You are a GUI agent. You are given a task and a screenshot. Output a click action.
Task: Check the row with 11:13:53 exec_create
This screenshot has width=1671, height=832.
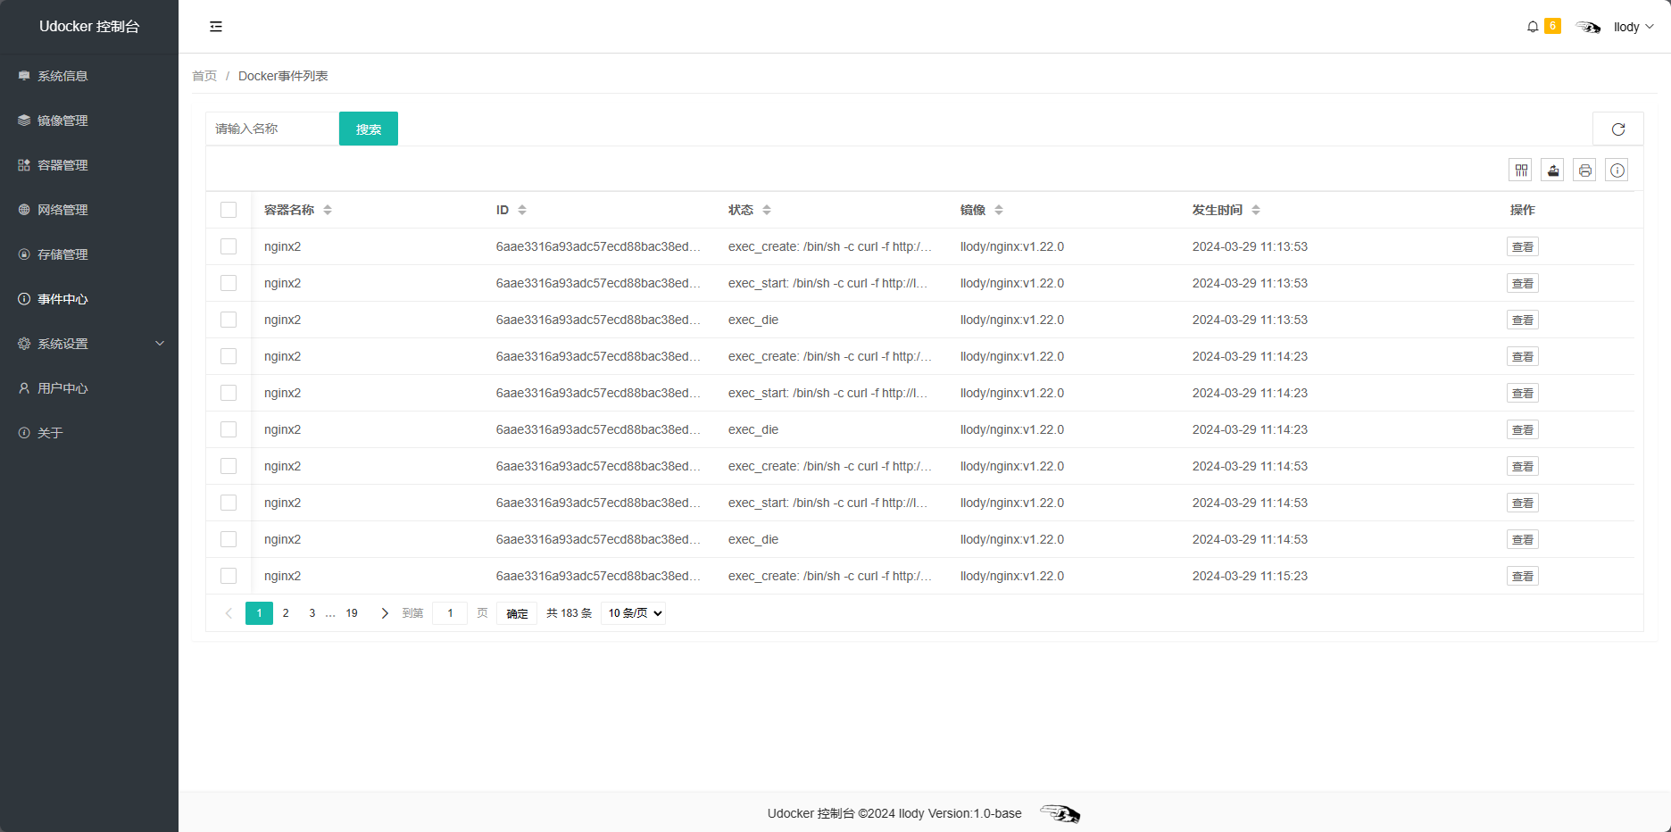click(229, 246)
